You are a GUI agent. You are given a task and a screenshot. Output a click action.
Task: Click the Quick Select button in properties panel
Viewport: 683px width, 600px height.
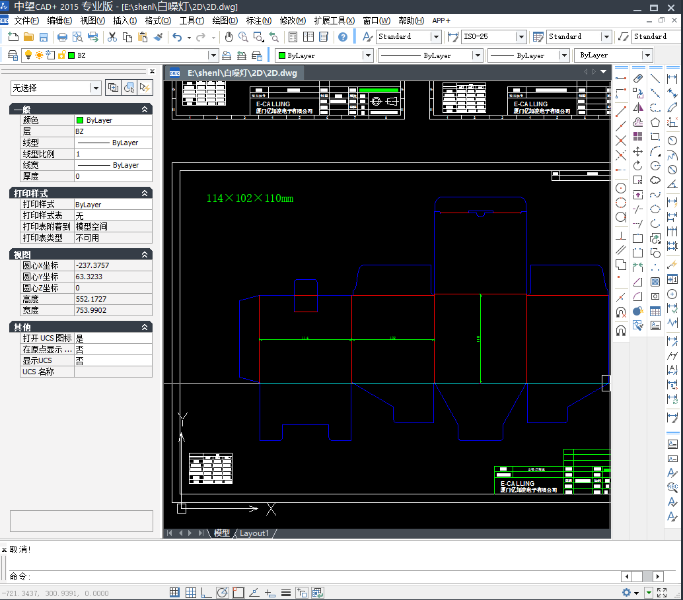[144, 88]
